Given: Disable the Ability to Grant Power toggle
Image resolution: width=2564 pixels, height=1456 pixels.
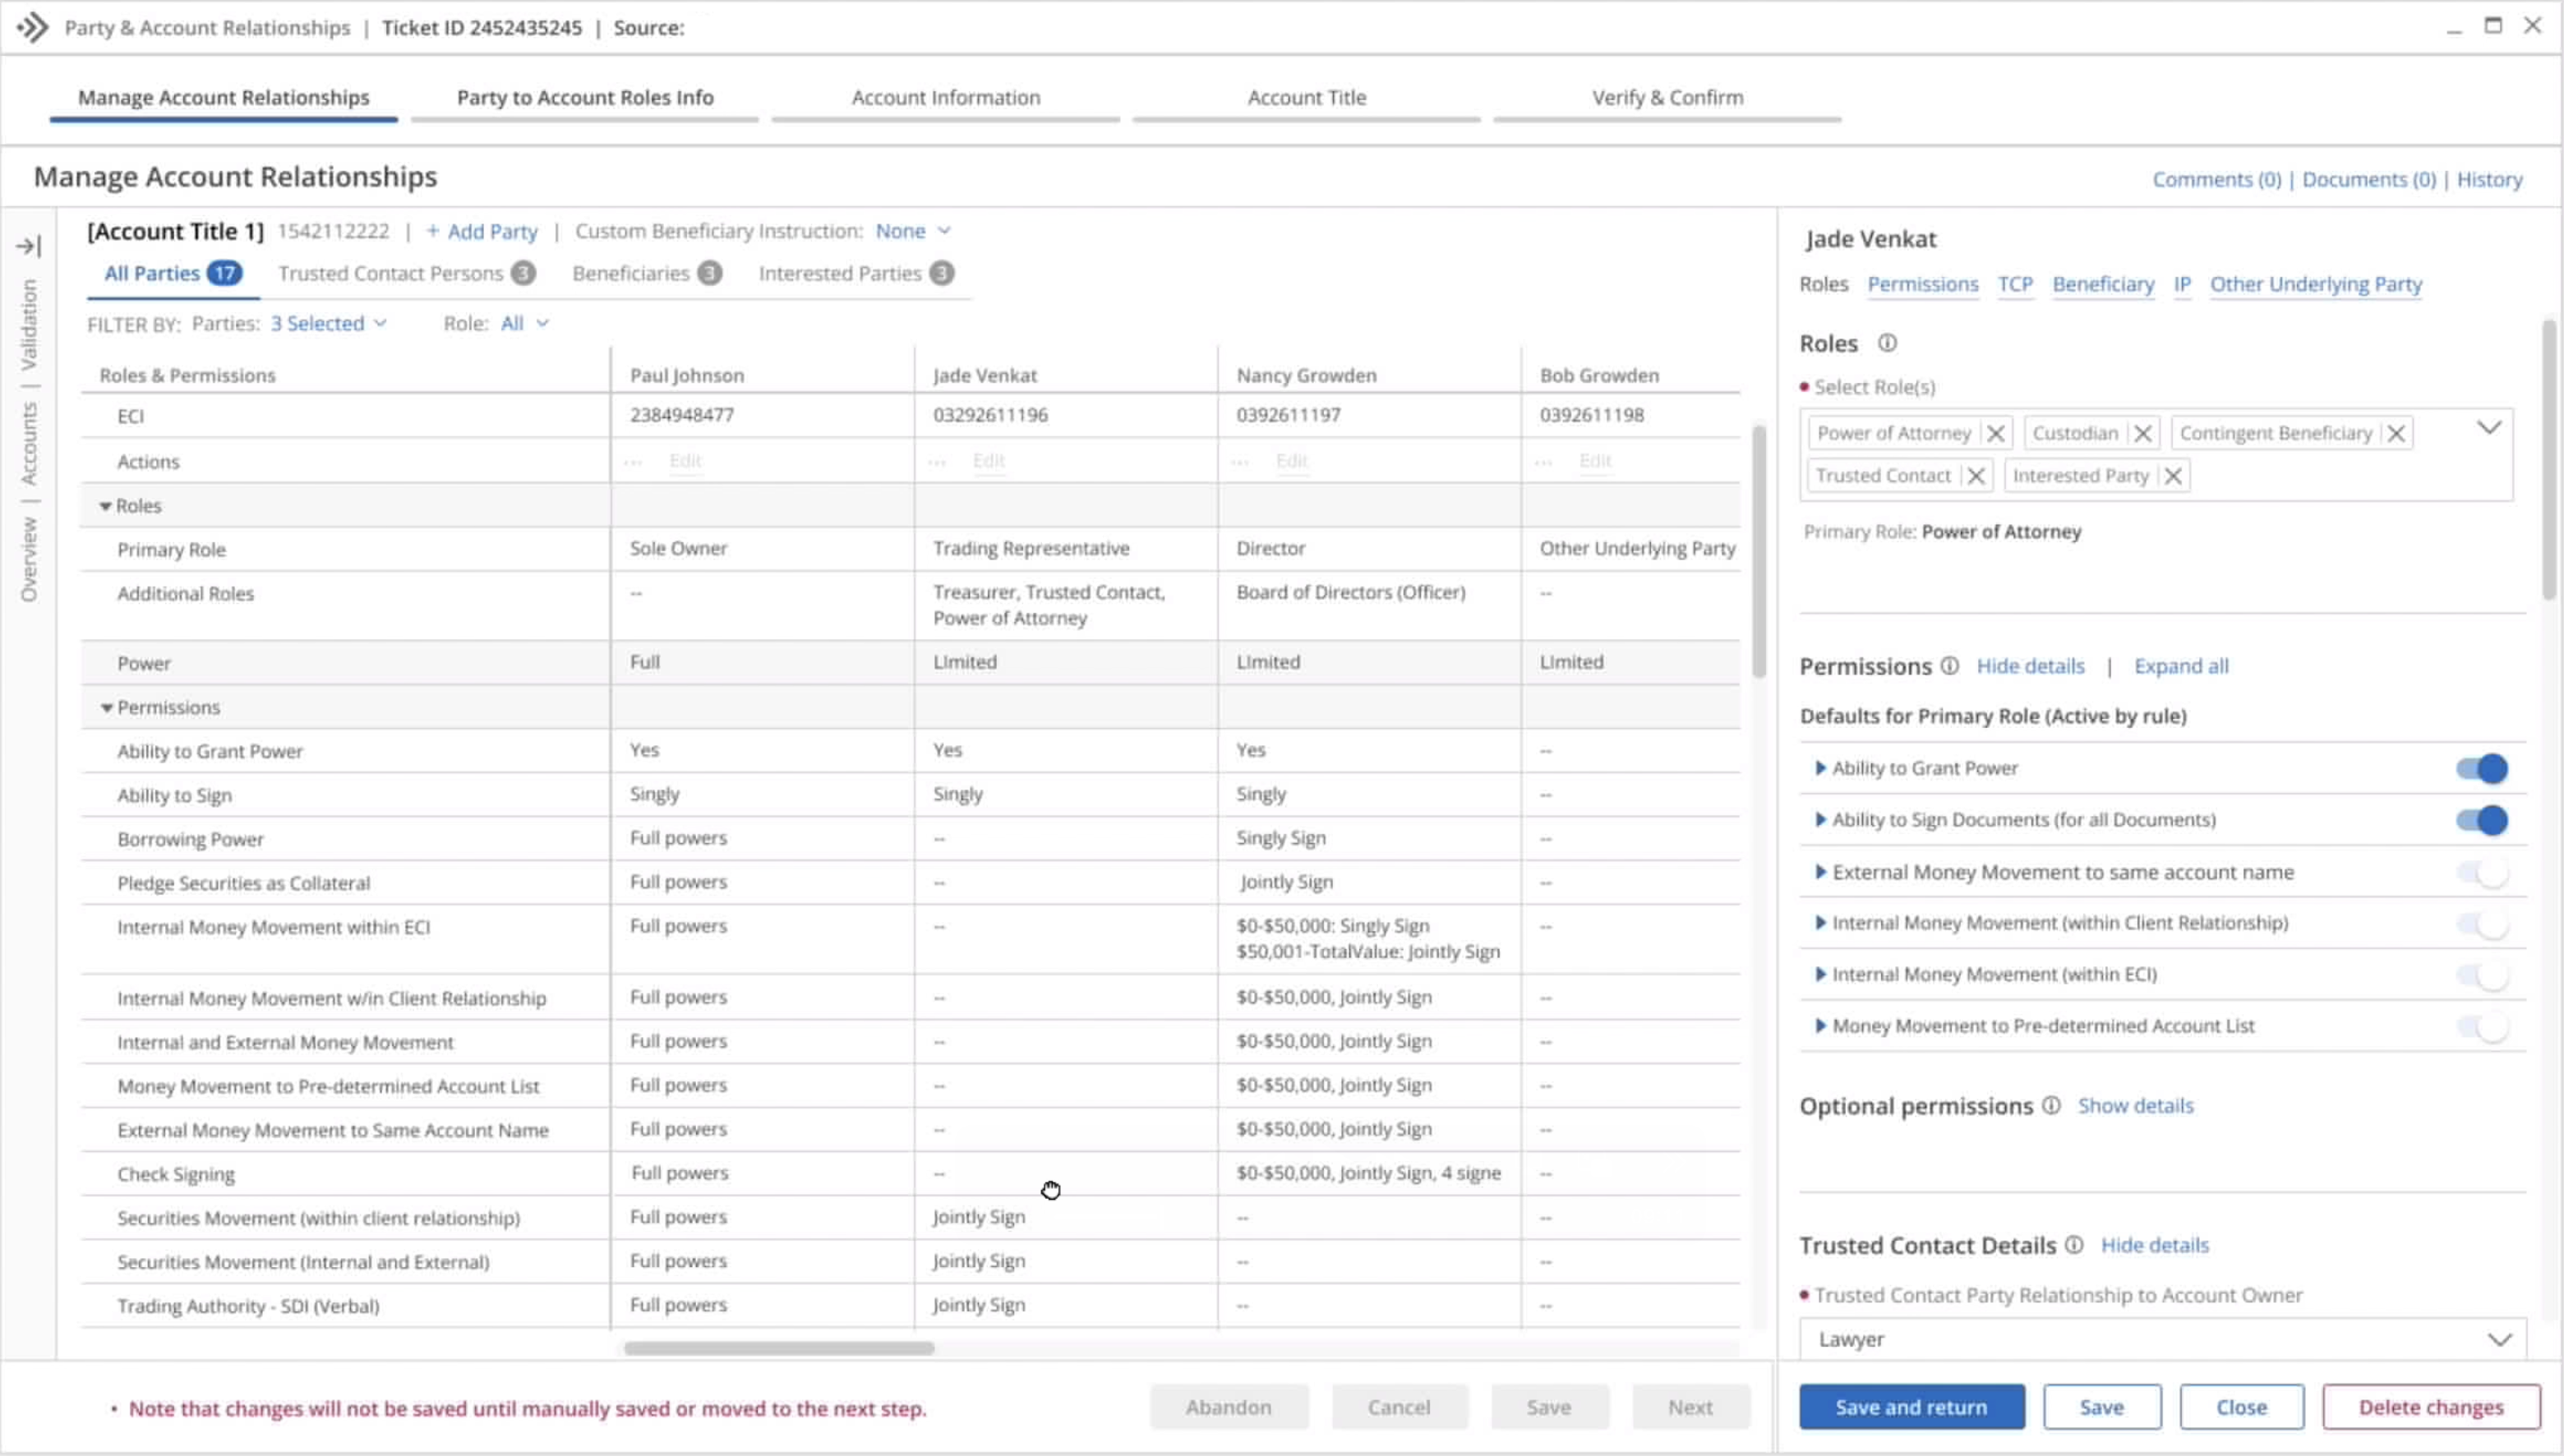Looking at the screenshot, I should pos(2484,768).
